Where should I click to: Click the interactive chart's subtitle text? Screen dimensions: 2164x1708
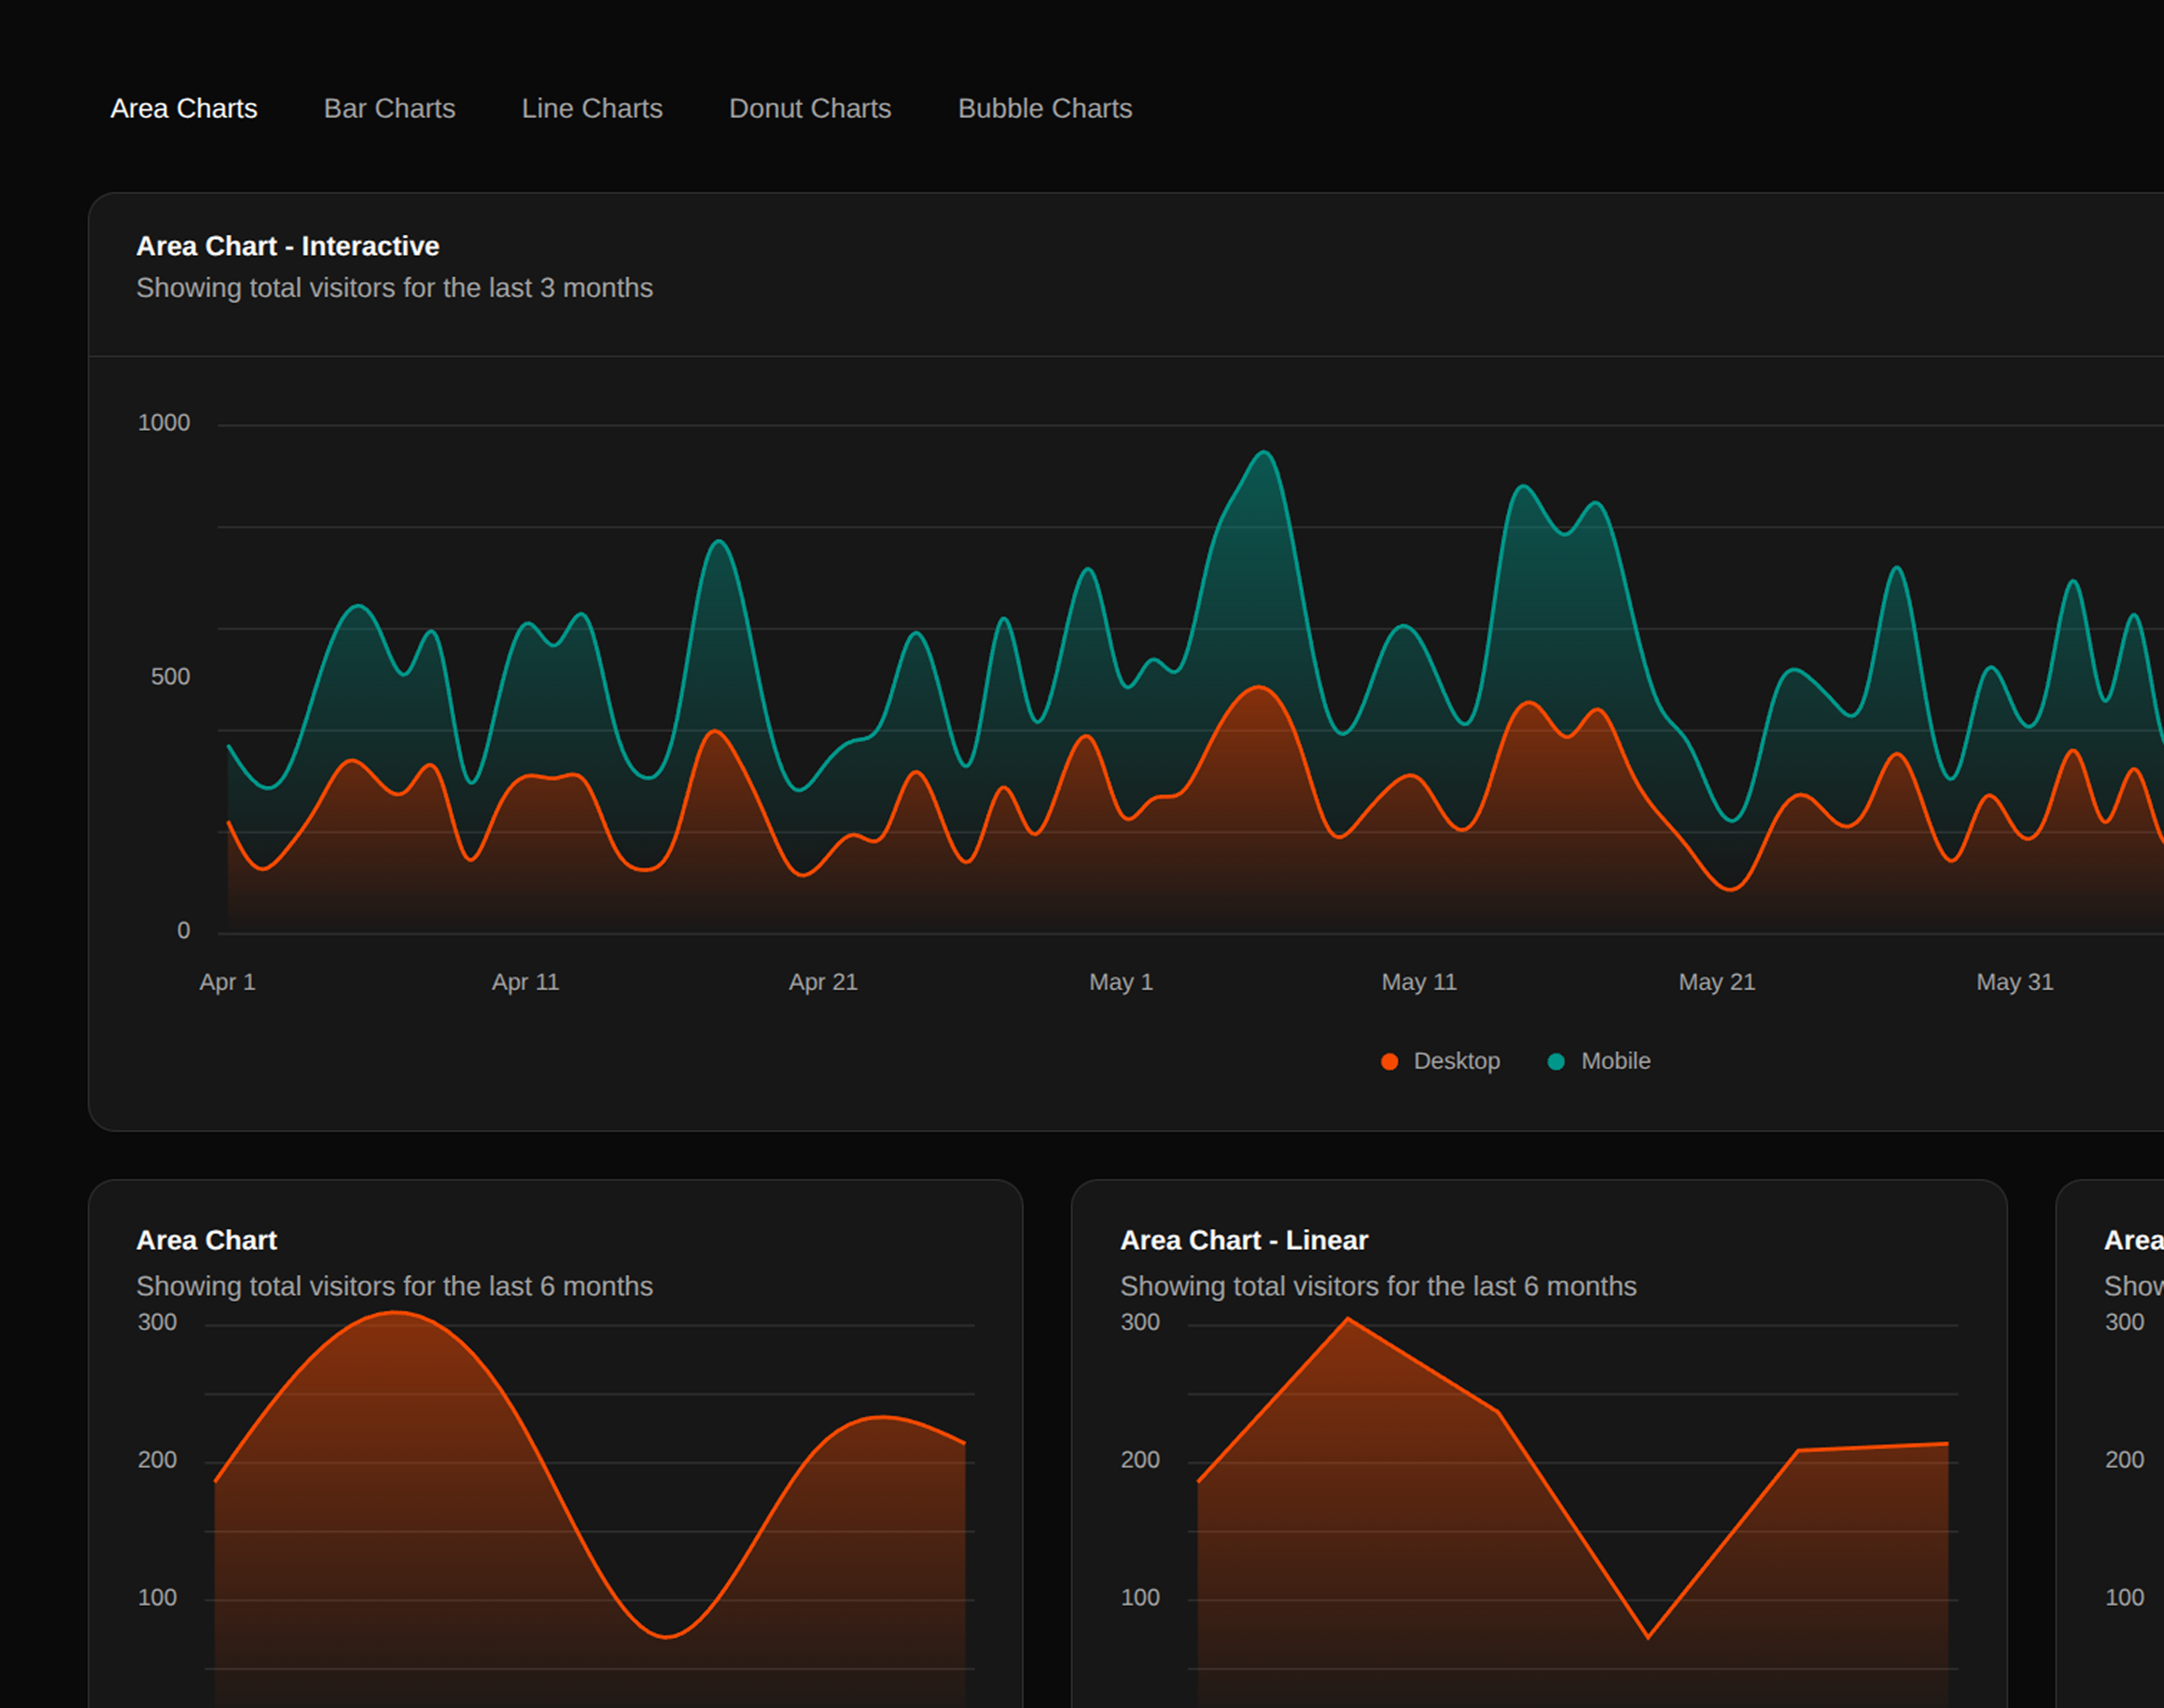394,288
